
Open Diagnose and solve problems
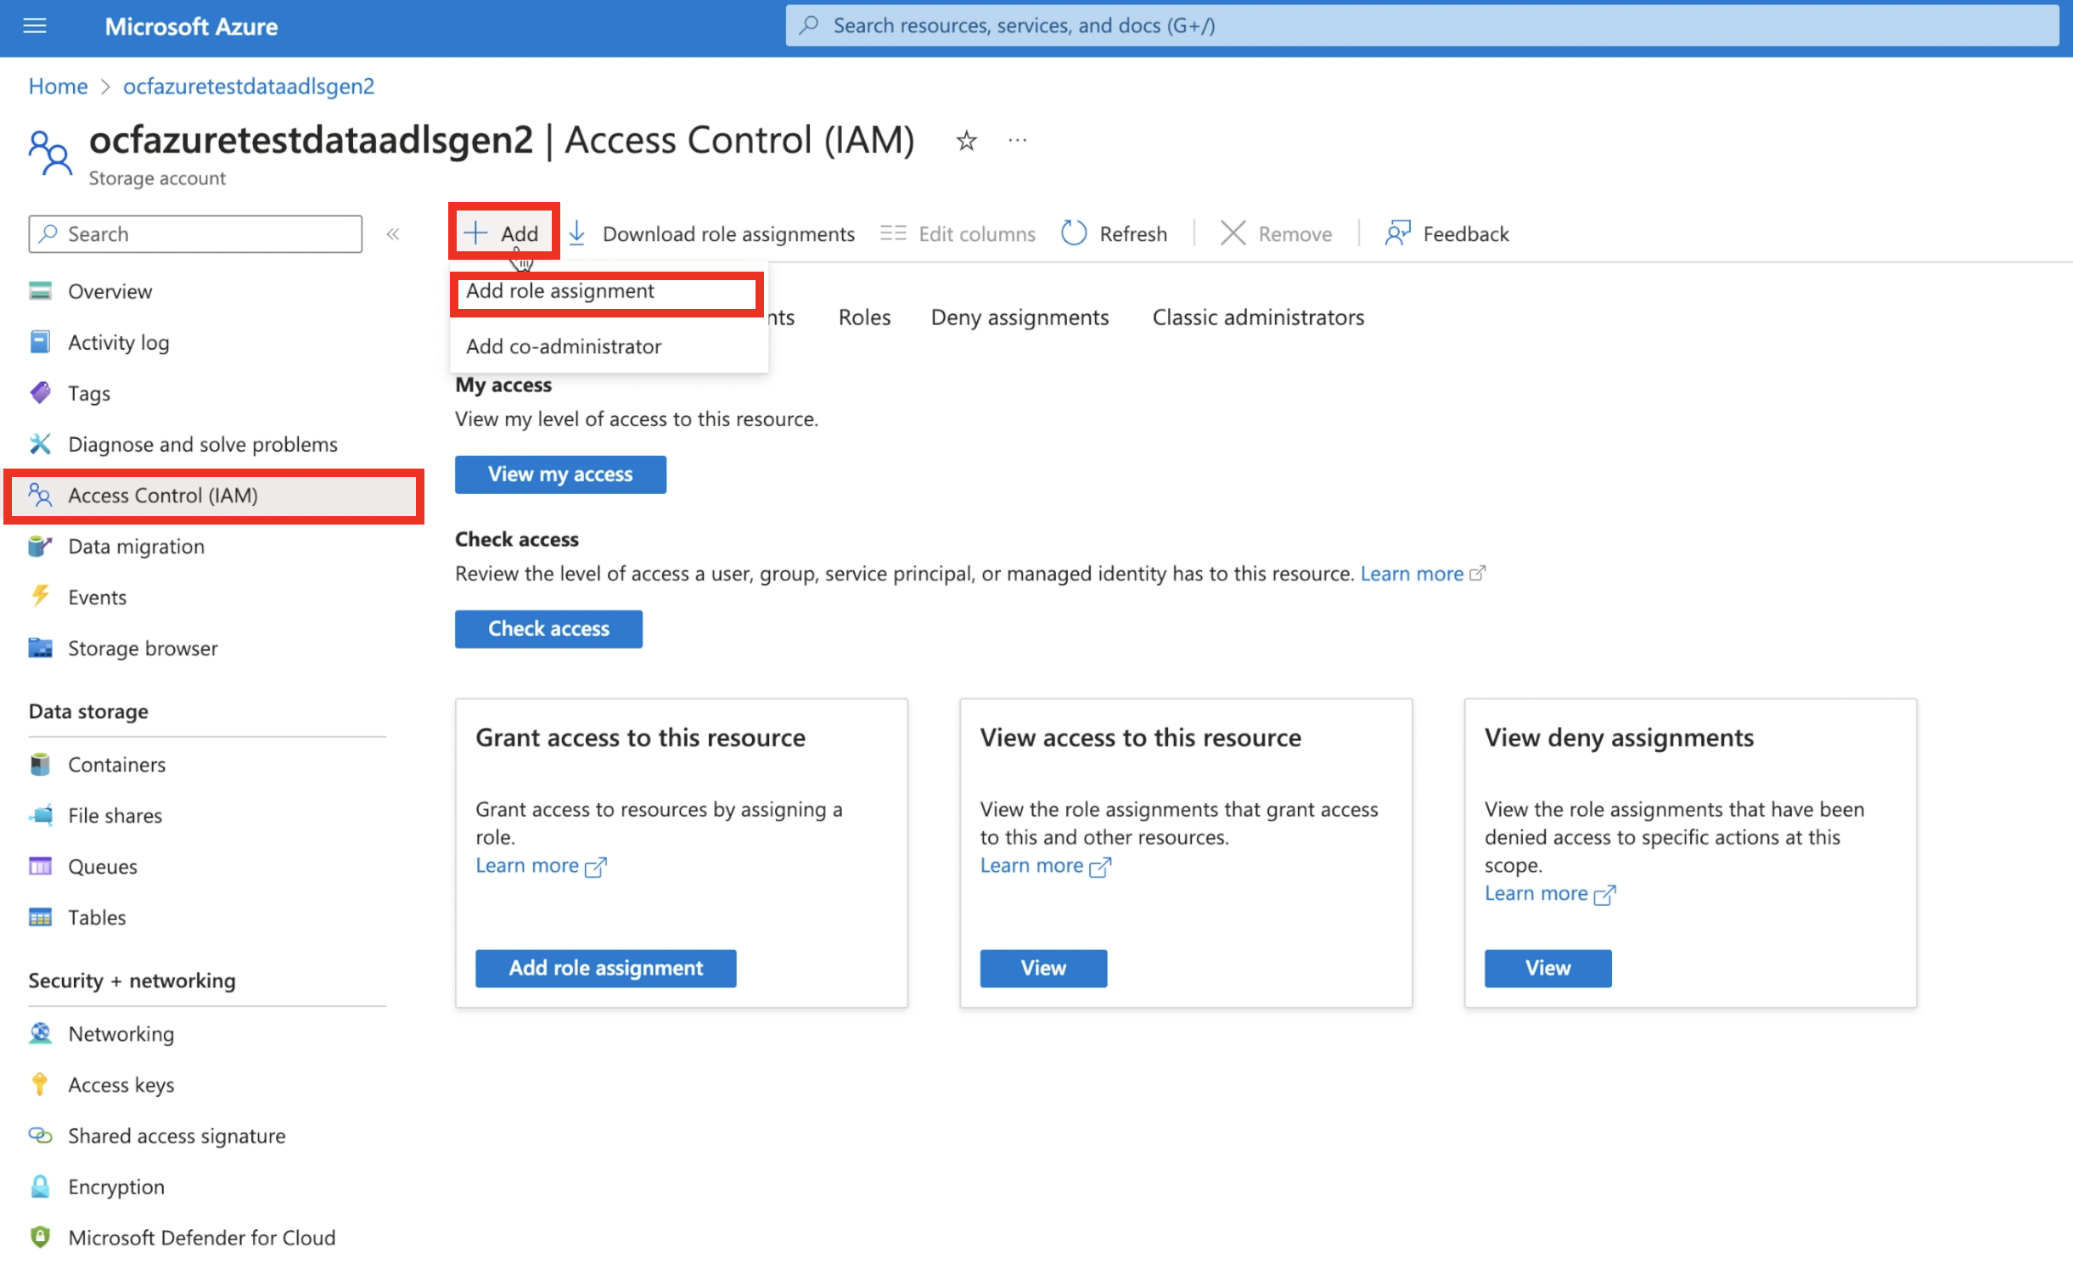(203, 444)
